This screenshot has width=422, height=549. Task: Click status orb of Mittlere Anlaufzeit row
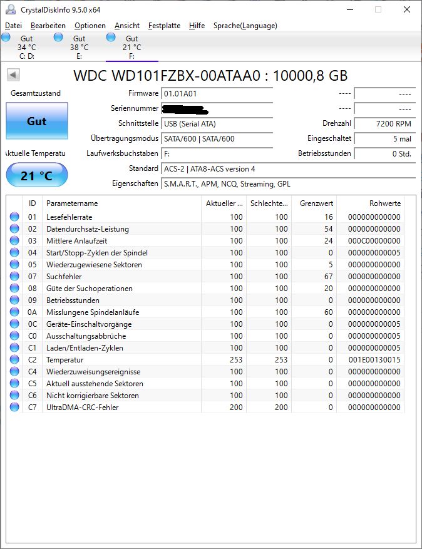coord(14,240)
